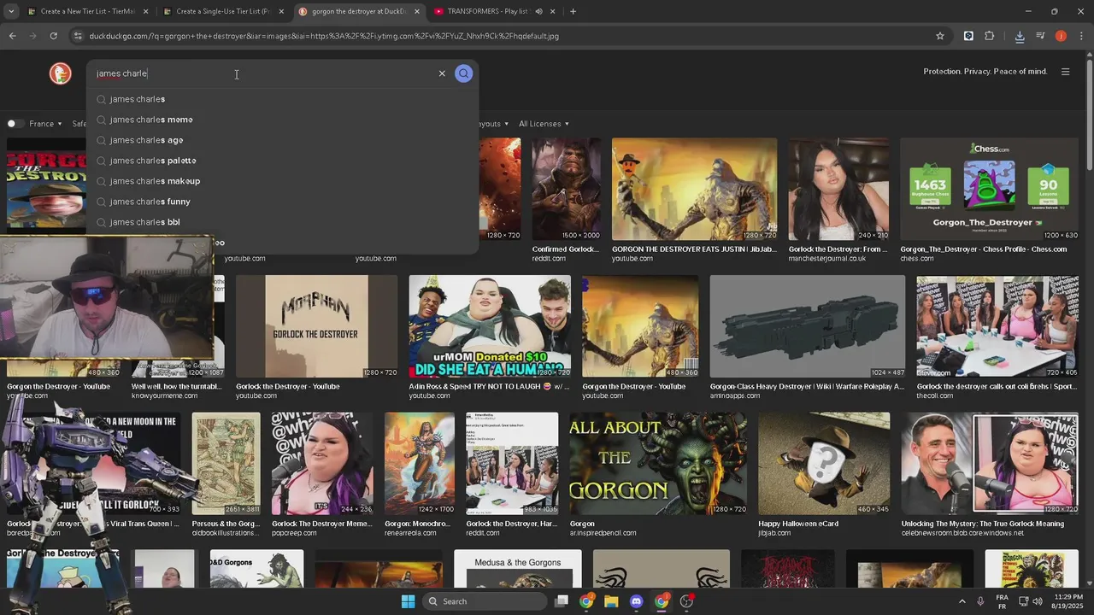The height and width of the screenshot is (615, 1094).
Task: Click the microphone tray icon
Action: [x=980, y=601]
